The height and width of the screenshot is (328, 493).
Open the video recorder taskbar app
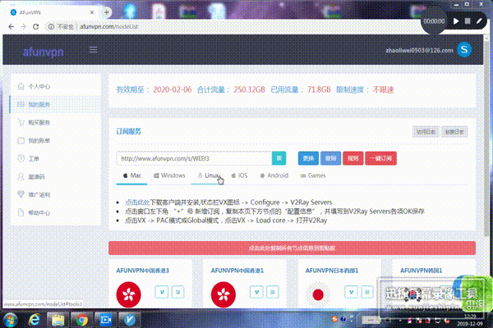(x=106, y=320)
